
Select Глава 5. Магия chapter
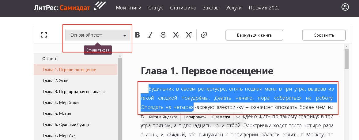pos(76,113)
